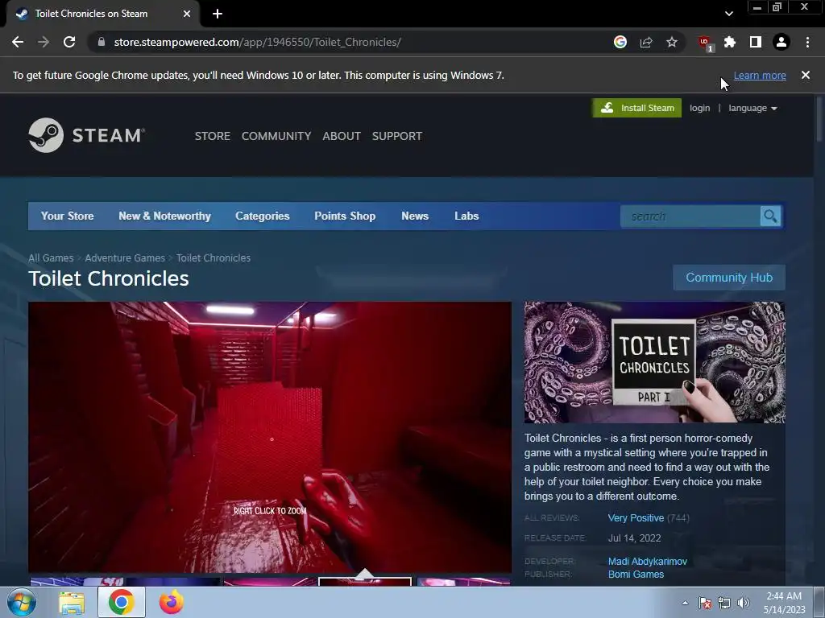Open the New & Noteworthy tab
825x618 pixels.
[164, 216]
